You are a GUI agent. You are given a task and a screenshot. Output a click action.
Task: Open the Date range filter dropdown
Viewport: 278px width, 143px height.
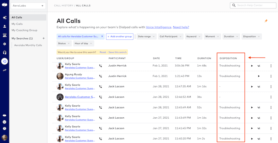coord(146,37)
